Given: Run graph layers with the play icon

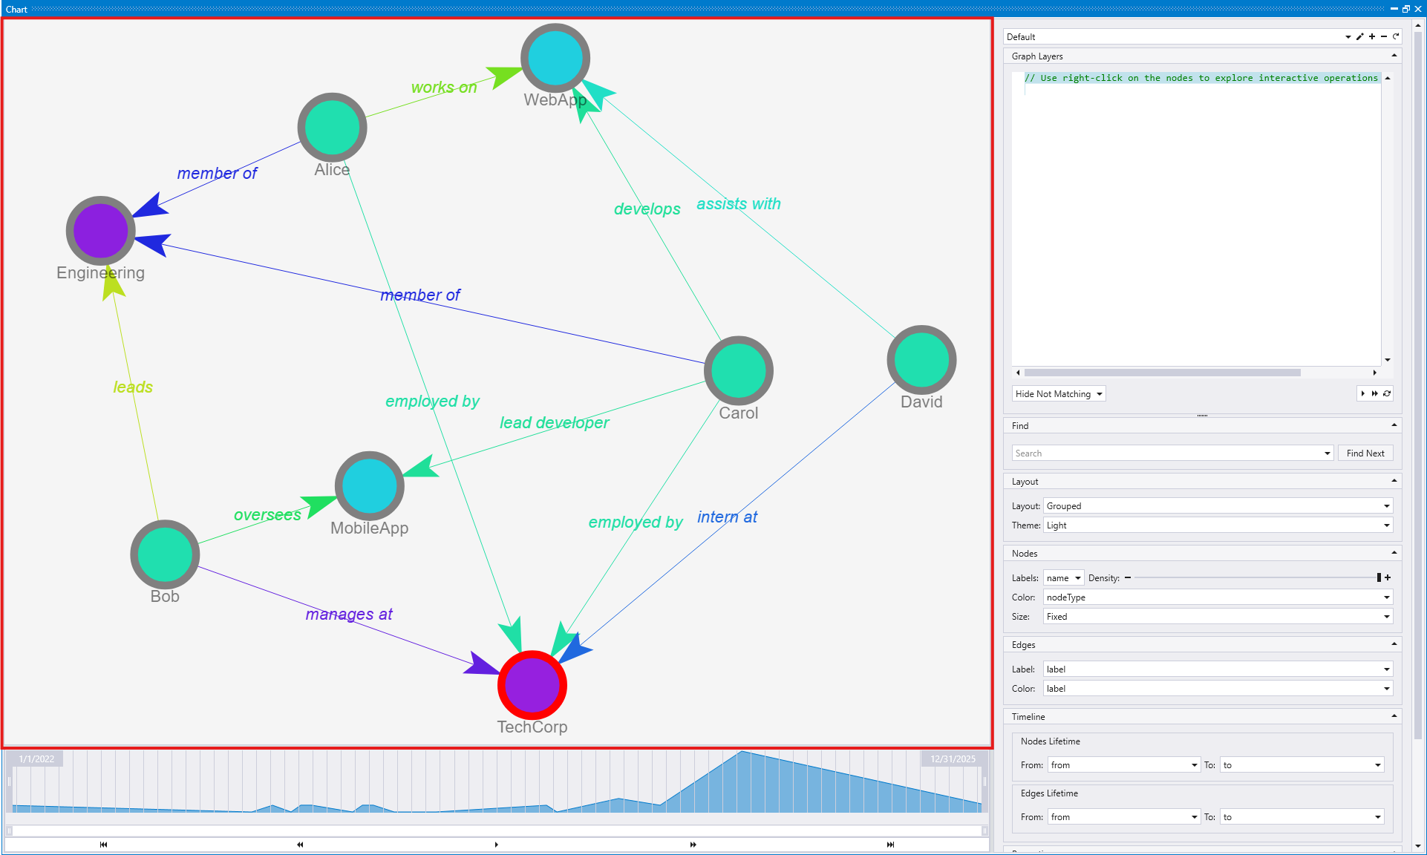Looking at the screenshot, I should pyautogui.click(x=1363, y=393).
